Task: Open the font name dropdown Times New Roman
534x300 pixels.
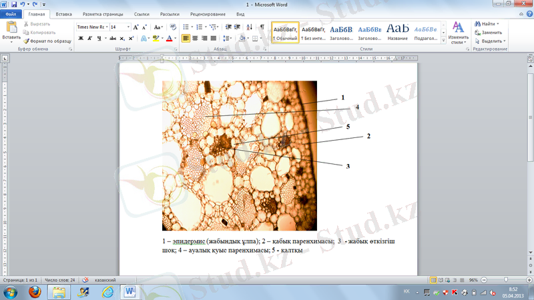Action: tap(92, 27)
